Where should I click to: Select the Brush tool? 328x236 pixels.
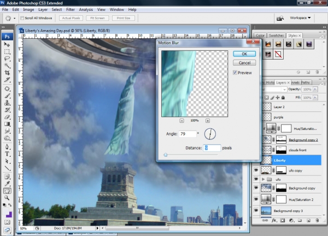click(7, 96)
